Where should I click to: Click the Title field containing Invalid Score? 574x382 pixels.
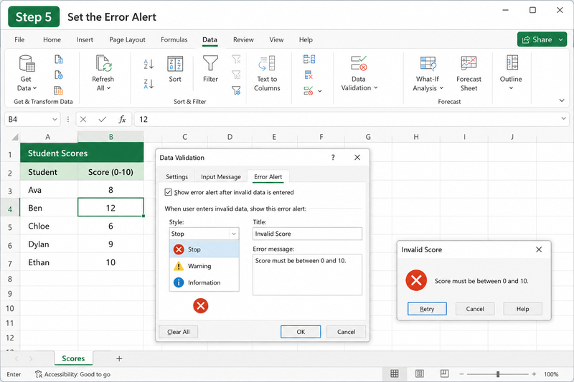click(x=307, y=234)
